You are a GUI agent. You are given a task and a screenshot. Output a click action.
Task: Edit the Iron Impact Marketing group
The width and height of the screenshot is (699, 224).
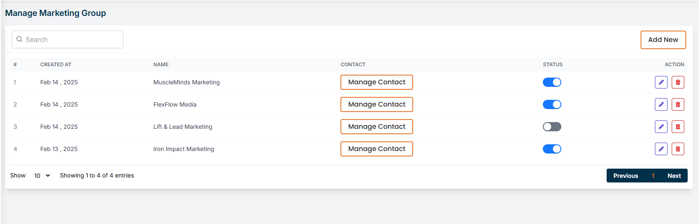(661, 149)
